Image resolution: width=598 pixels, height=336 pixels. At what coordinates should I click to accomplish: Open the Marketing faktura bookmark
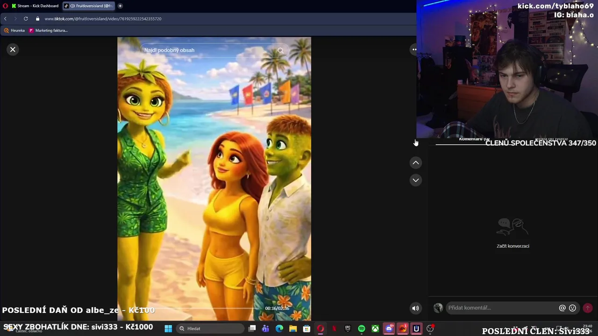49,30
